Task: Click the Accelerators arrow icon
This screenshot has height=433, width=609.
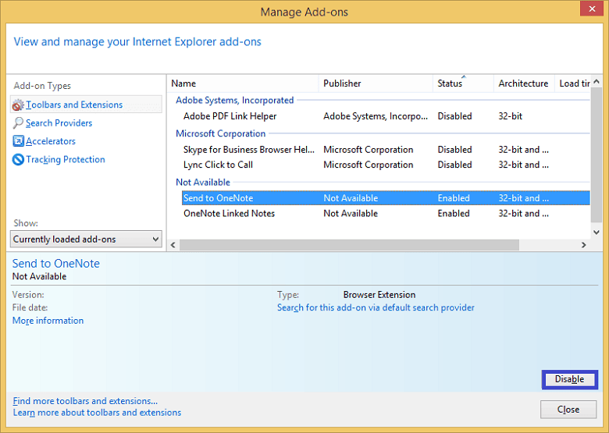Action: tap(18, 141)
